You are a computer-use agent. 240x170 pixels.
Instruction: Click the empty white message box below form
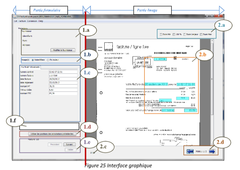pyautogui.click(x=49, y=126)
